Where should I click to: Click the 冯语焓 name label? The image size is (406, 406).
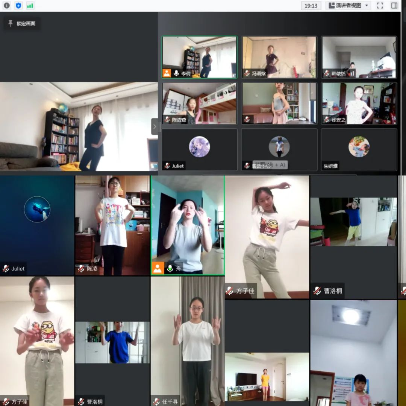[x=259, y=74]
